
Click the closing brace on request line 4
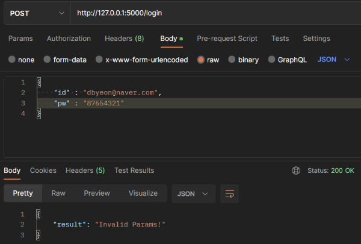coord(39,114)
